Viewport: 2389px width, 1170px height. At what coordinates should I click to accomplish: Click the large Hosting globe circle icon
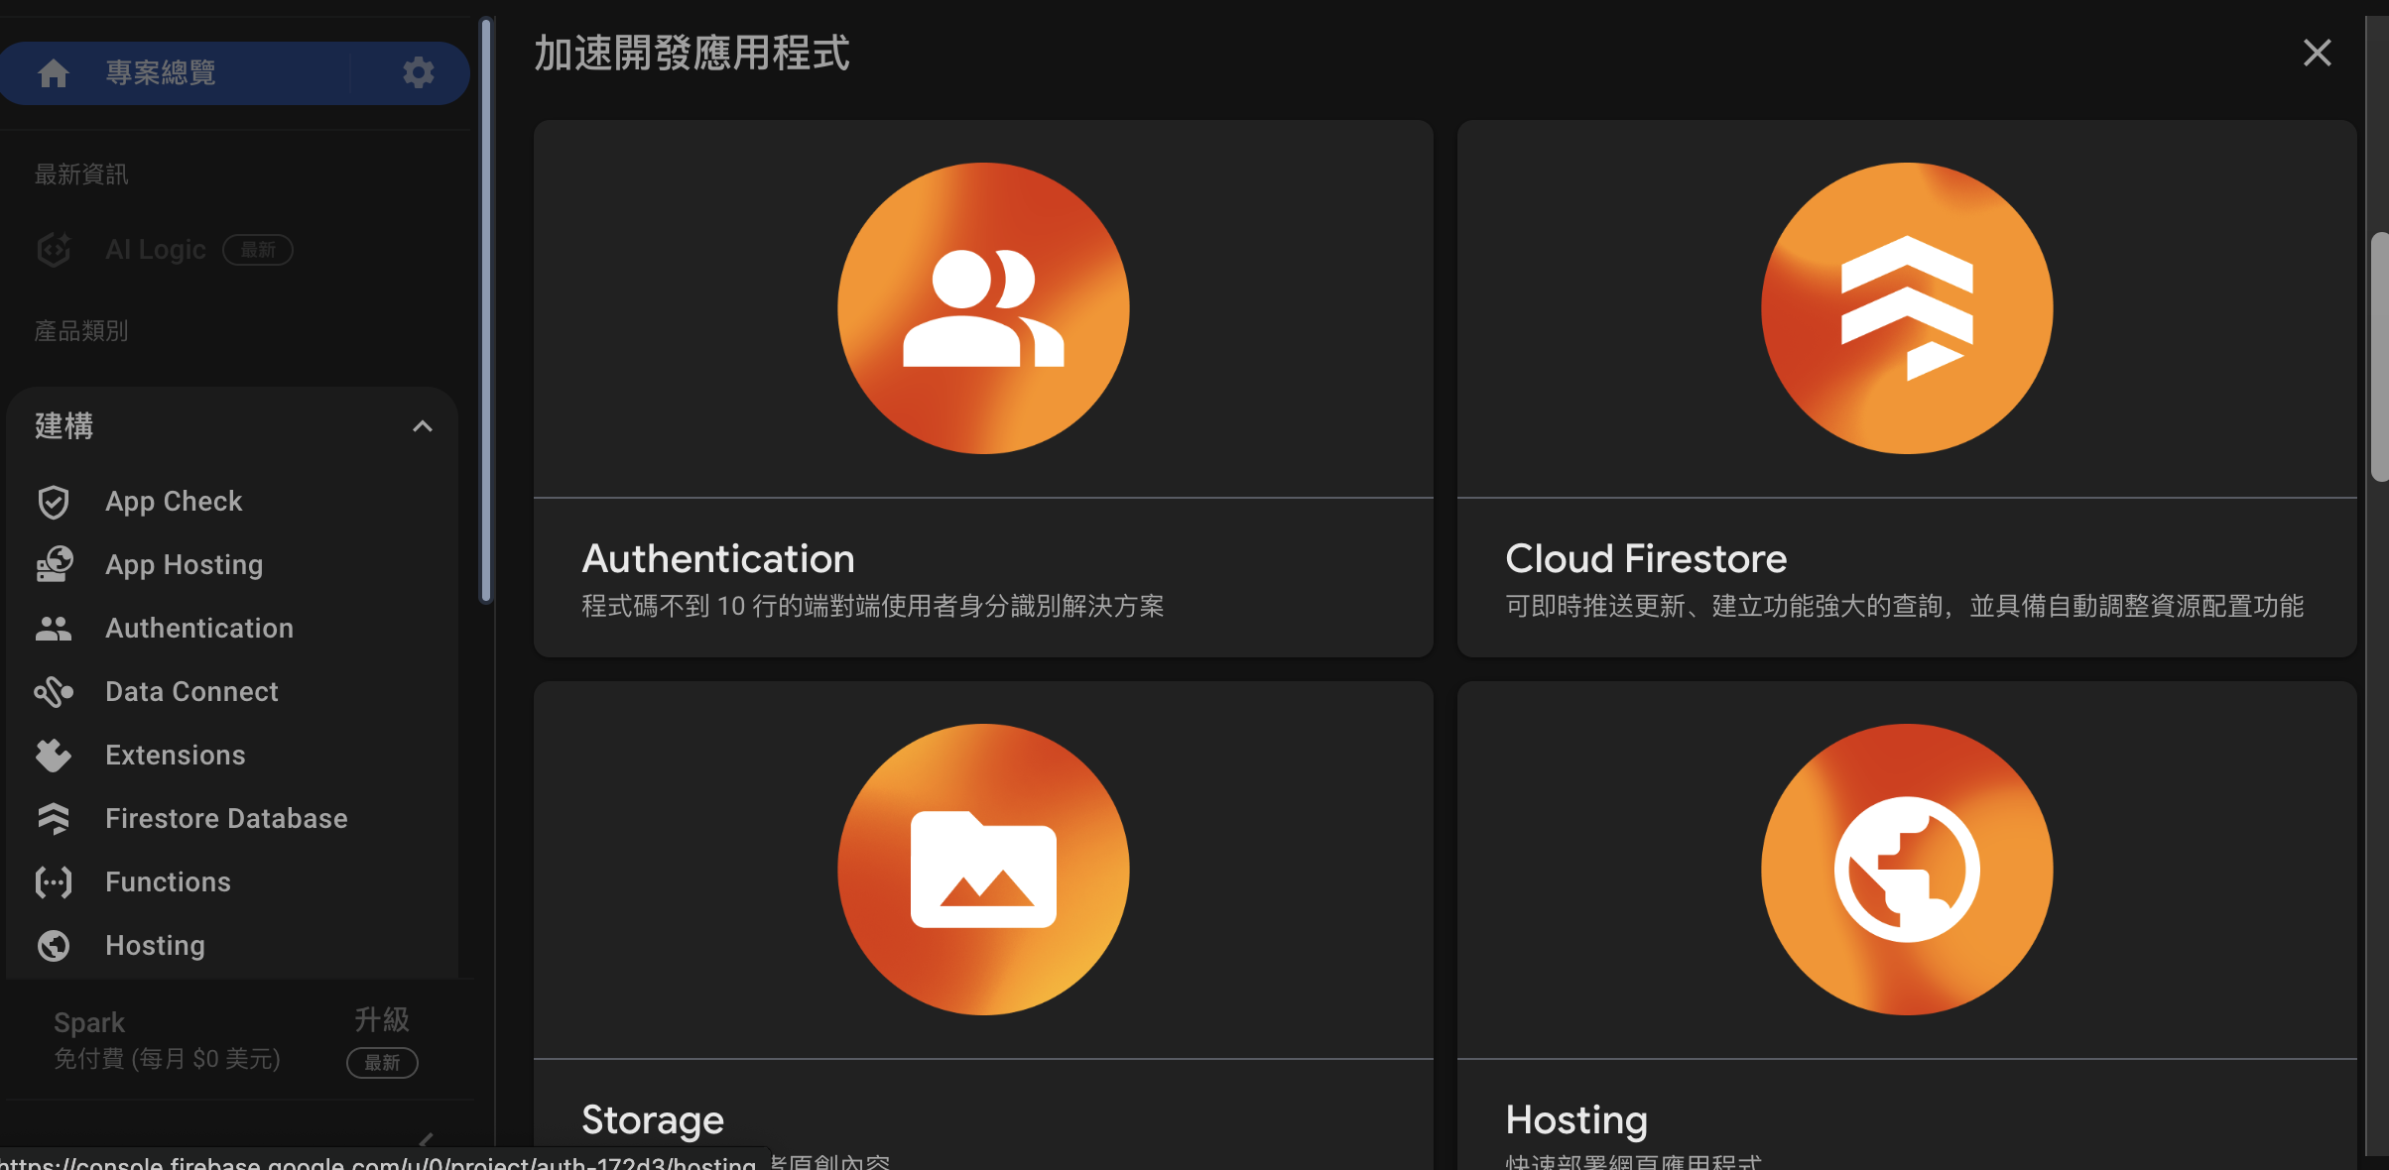click(x=1907, y=870)
